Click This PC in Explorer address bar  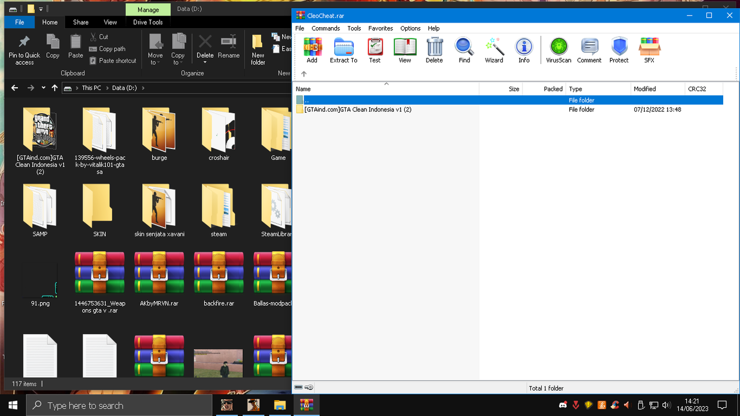click(x=91, y=88)
